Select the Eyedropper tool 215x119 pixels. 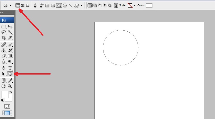pyautogui.click(x=10, y=80)
